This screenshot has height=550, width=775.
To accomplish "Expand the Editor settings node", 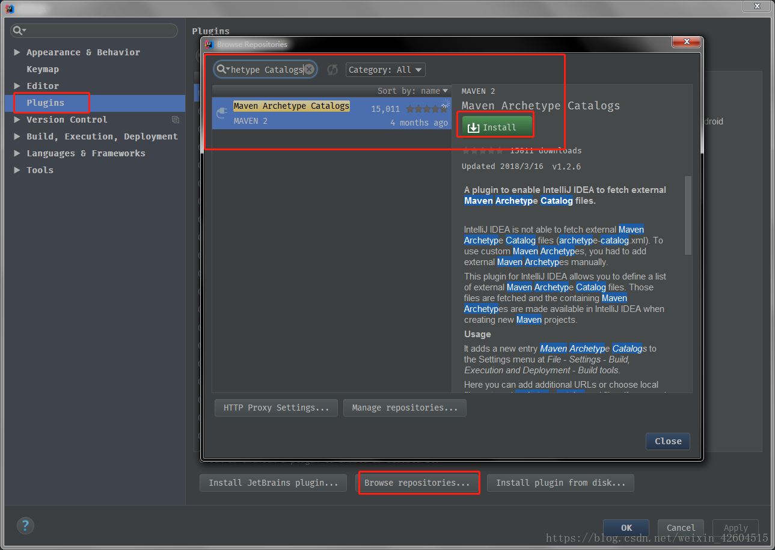I will click(17, 86).
